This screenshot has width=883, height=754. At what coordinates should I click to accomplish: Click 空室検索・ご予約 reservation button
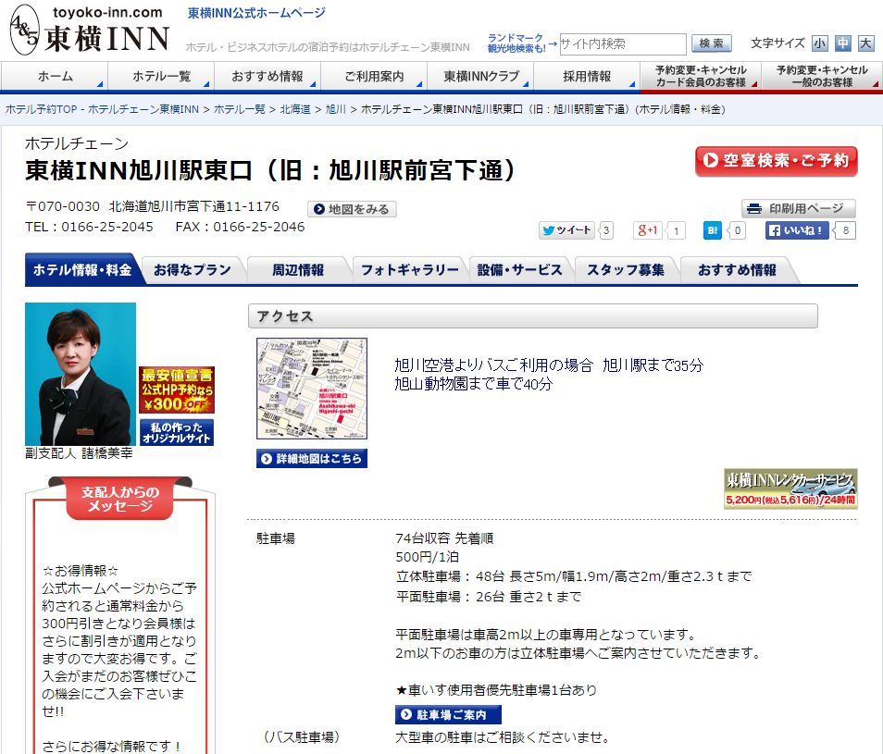point(777,161)
